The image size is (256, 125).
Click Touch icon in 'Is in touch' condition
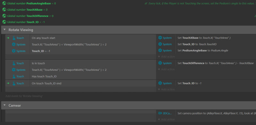(14, 63)
